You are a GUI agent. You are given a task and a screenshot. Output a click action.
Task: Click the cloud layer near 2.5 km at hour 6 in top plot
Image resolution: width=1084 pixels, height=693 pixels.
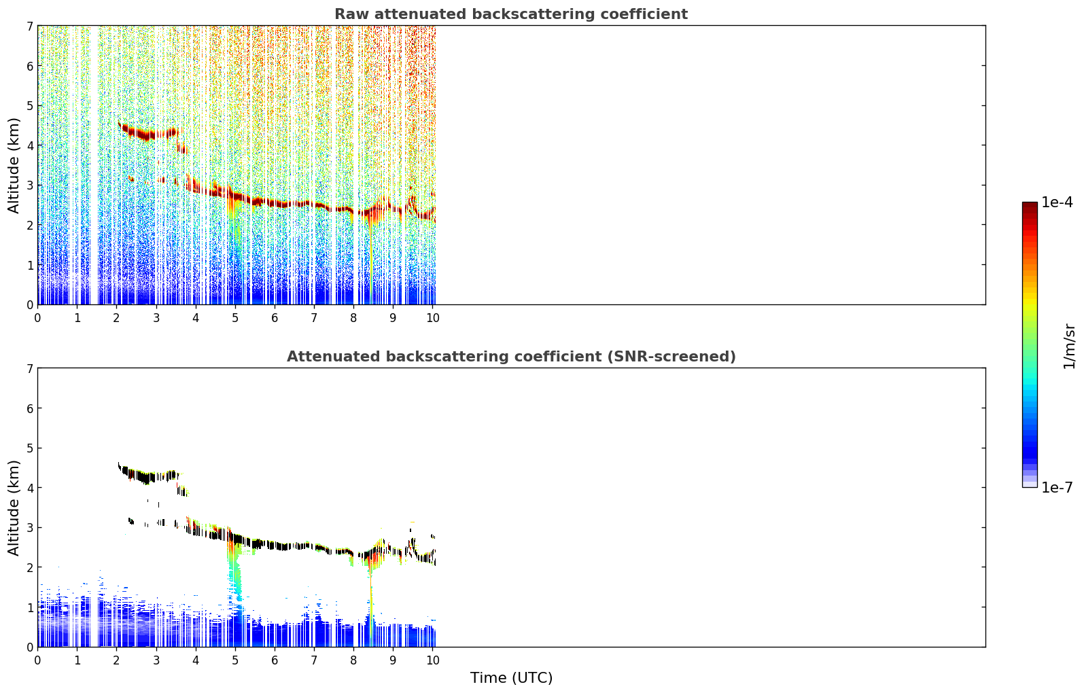click(x=275, y=203)
